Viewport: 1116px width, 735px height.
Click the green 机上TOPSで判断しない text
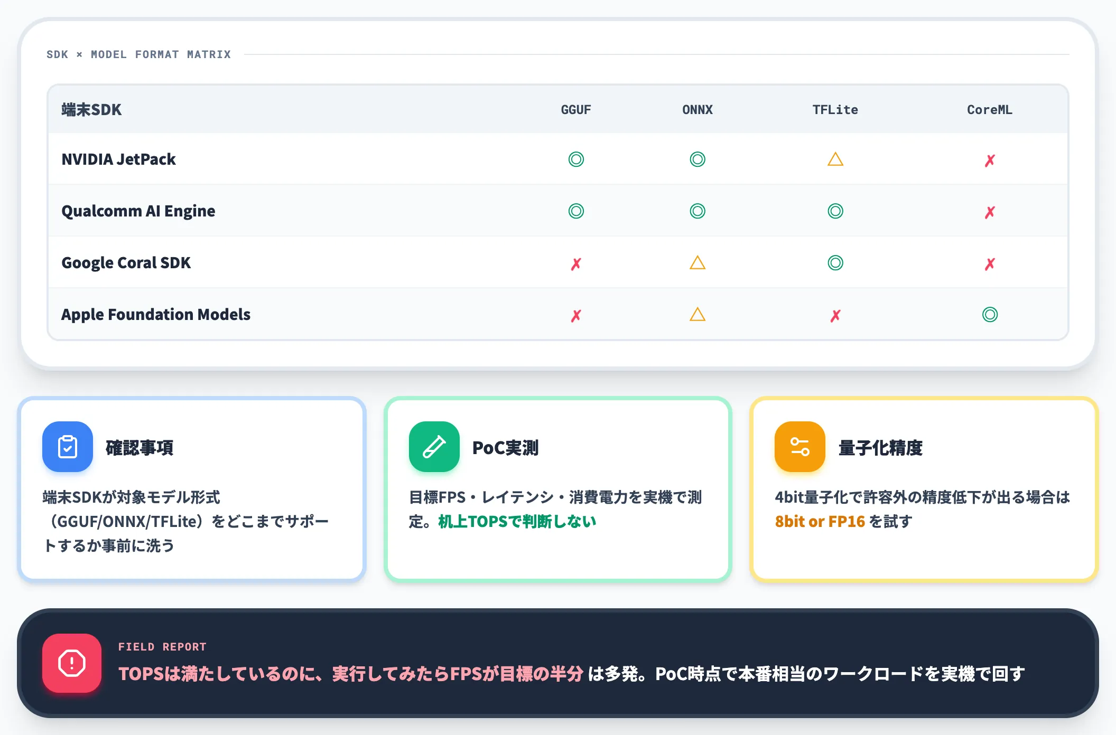tap(517, 522)
